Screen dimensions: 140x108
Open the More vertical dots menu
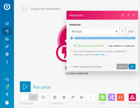pyautogui.click(x=7, y=62)
